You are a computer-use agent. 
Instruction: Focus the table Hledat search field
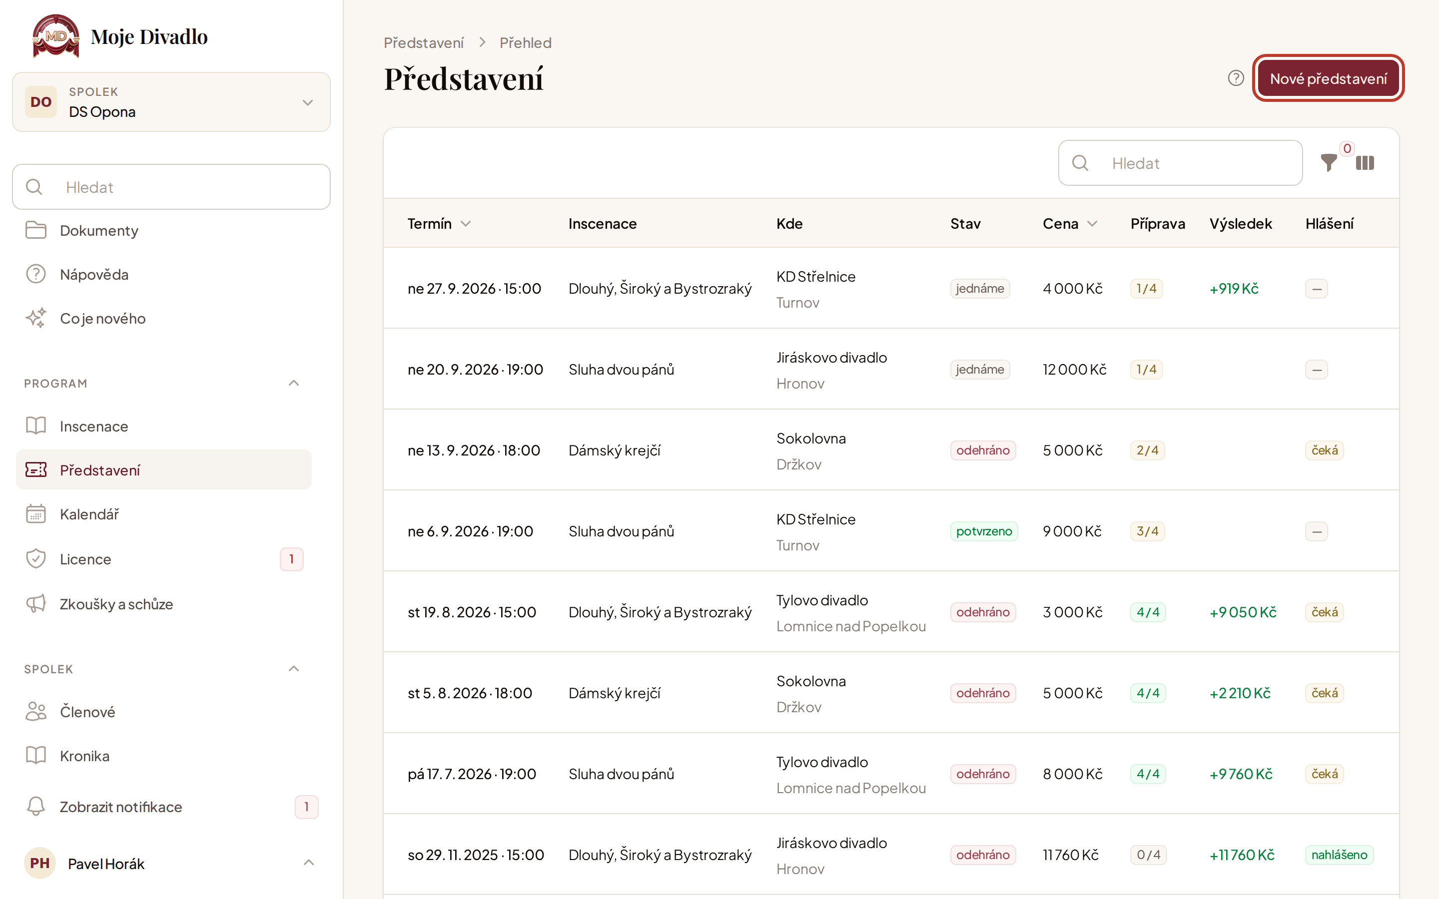click(1180, 163)
